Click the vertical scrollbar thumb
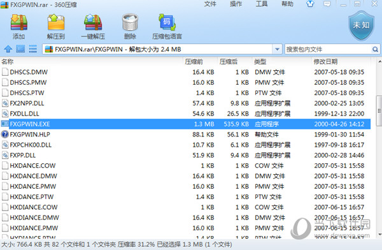382x250 pixels. [x=379, y=111]
